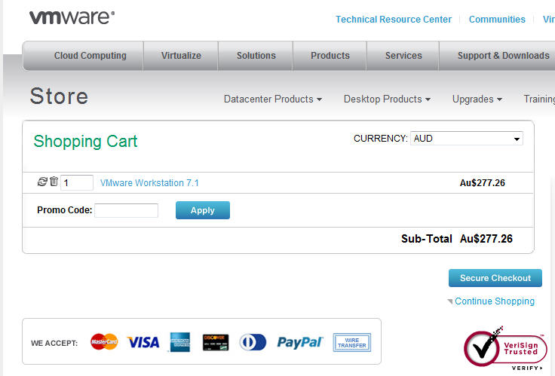
Task: Open the Products tab
Action: point(330,56)
